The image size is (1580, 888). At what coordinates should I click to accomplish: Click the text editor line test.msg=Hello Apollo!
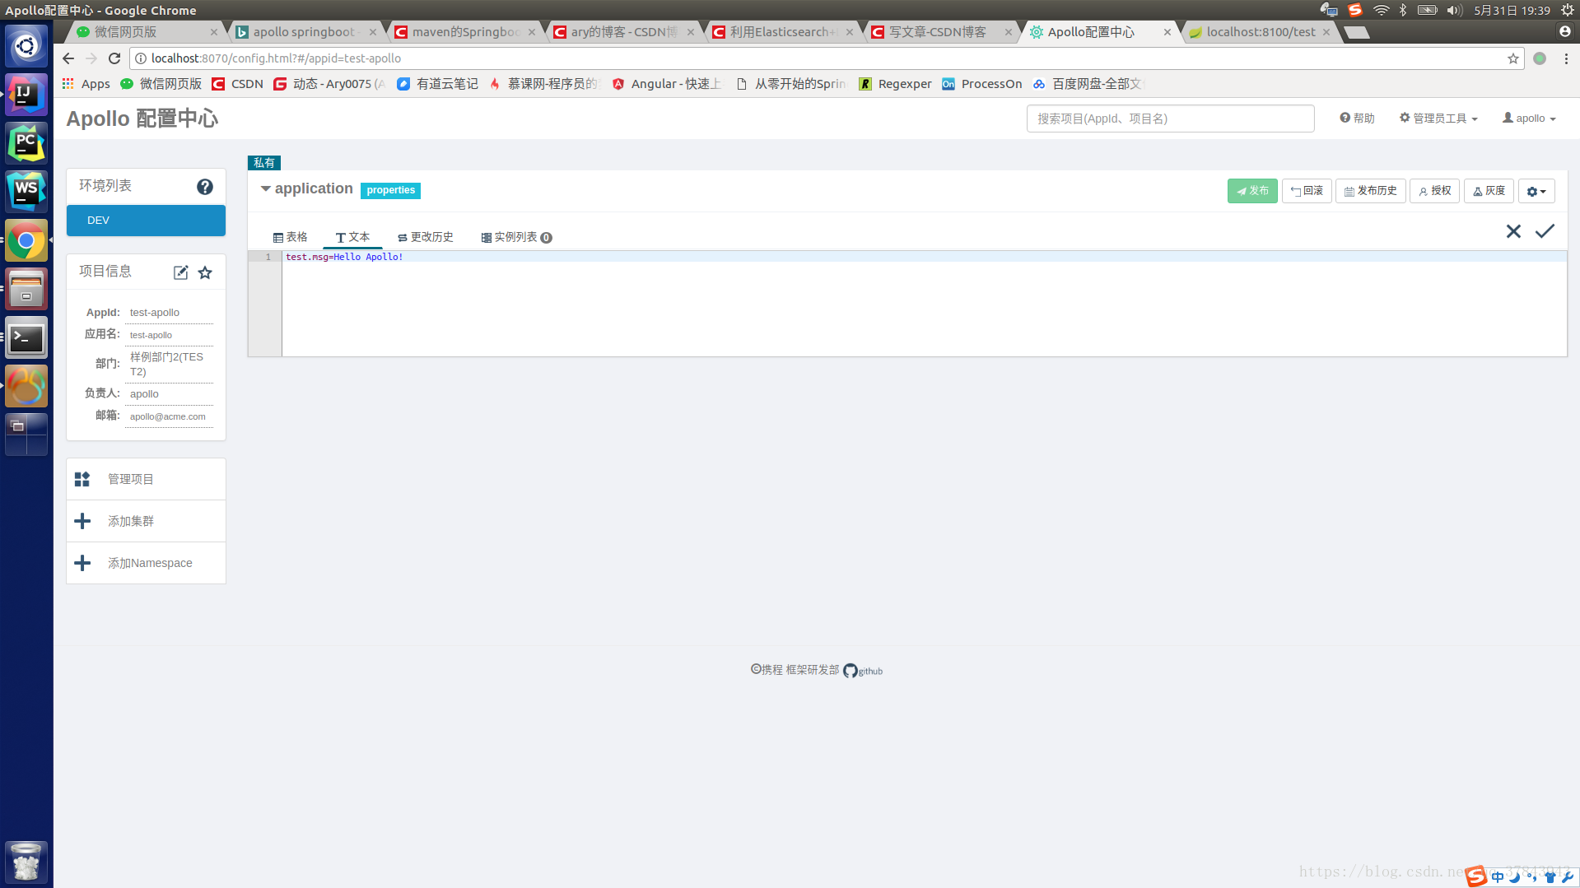[x=344, y=257]
